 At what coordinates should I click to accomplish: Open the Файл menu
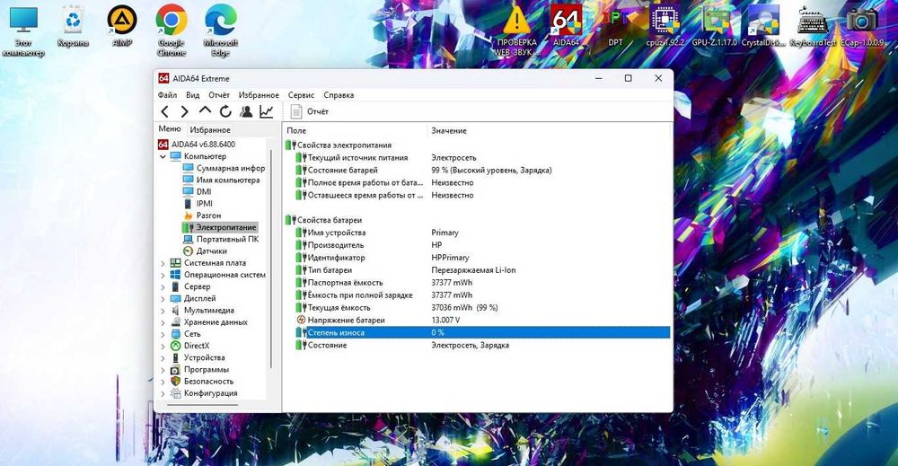pyautogui.click(x=167, y=94)
